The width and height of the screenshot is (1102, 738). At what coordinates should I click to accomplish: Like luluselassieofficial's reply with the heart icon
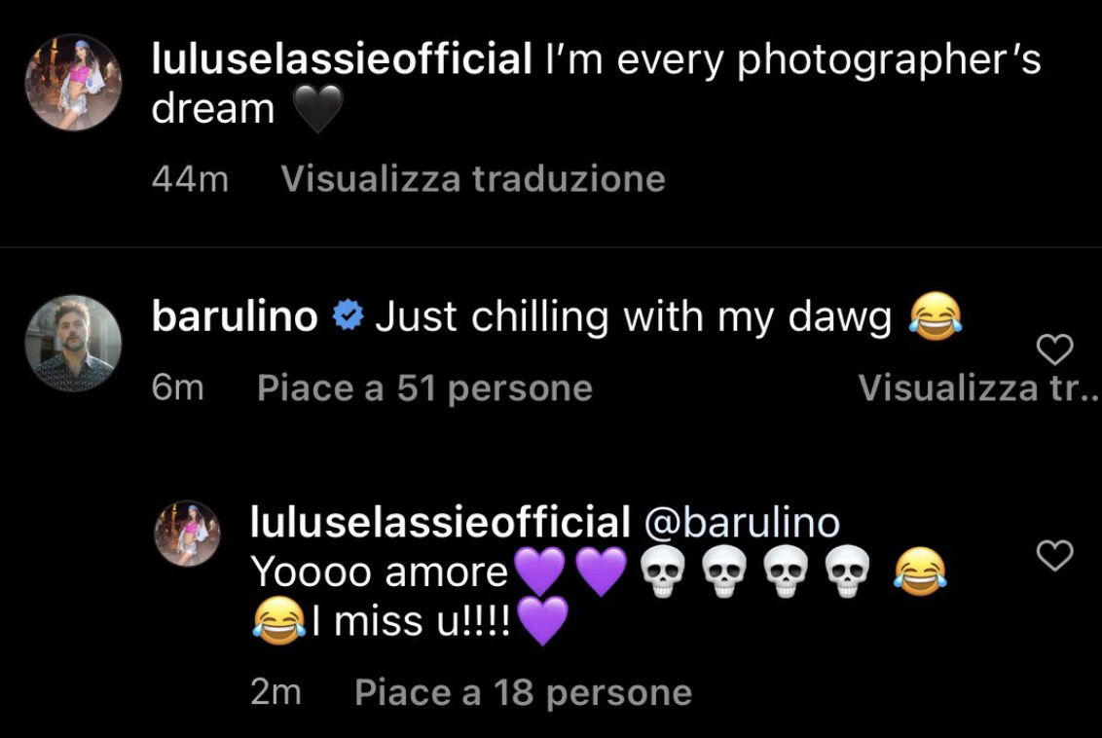tap(1055, 555)
